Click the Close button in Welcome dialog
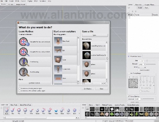Screen dimensions: 159x122 tap(101, 89)
